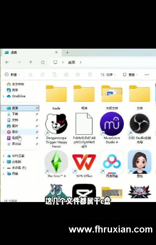Viewport: 156px width, 245px height.
Task: Click the forward navigation arrow
Action: (19, 62)
